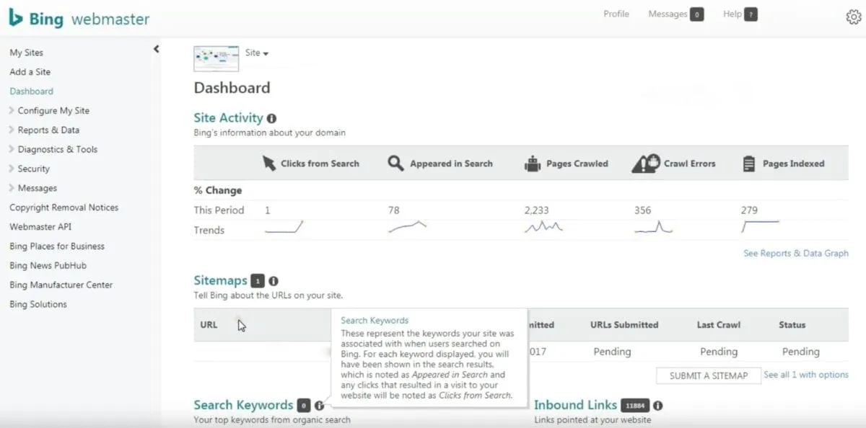The width and height of the screenshot is (866, 428).
Task: Open the settings gear icon
Action: pos(854,16)
